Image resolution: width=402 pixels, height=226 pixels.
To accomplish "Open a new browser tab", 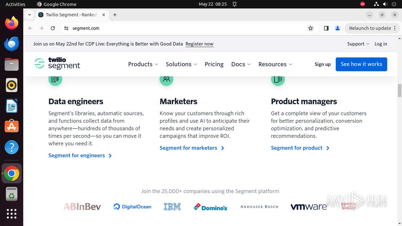I will point(115,15).
